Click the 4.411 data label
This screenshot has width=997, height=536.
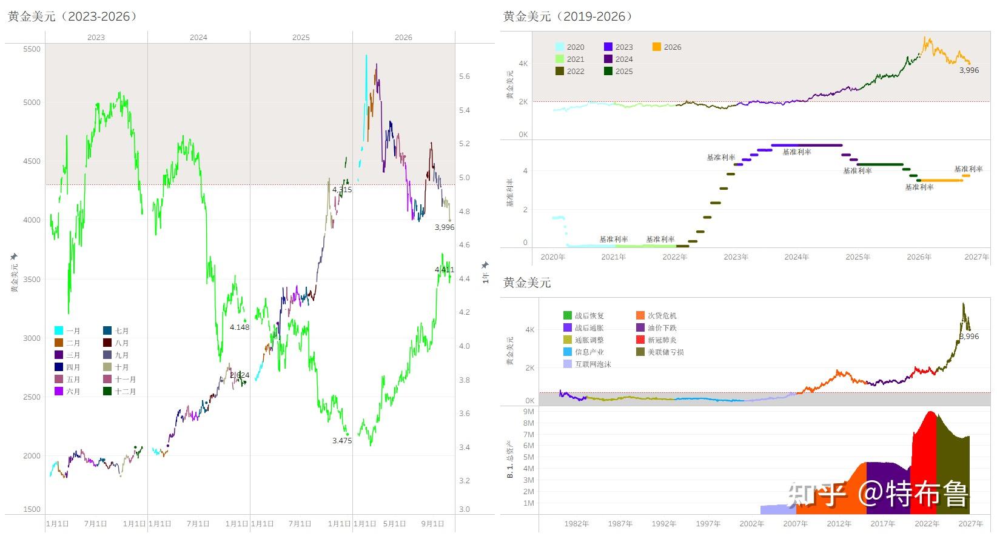tap(445, 270)
